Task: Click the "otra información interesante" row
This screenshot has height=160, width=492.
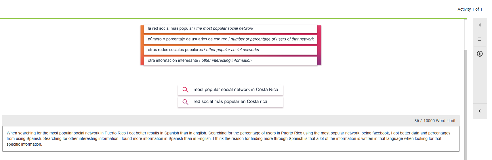Action: click(x=230, y=60)
